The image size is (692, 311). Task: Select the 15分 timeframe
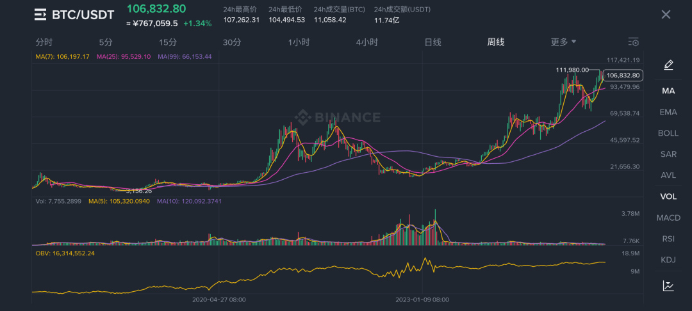[x=168, y=42]
